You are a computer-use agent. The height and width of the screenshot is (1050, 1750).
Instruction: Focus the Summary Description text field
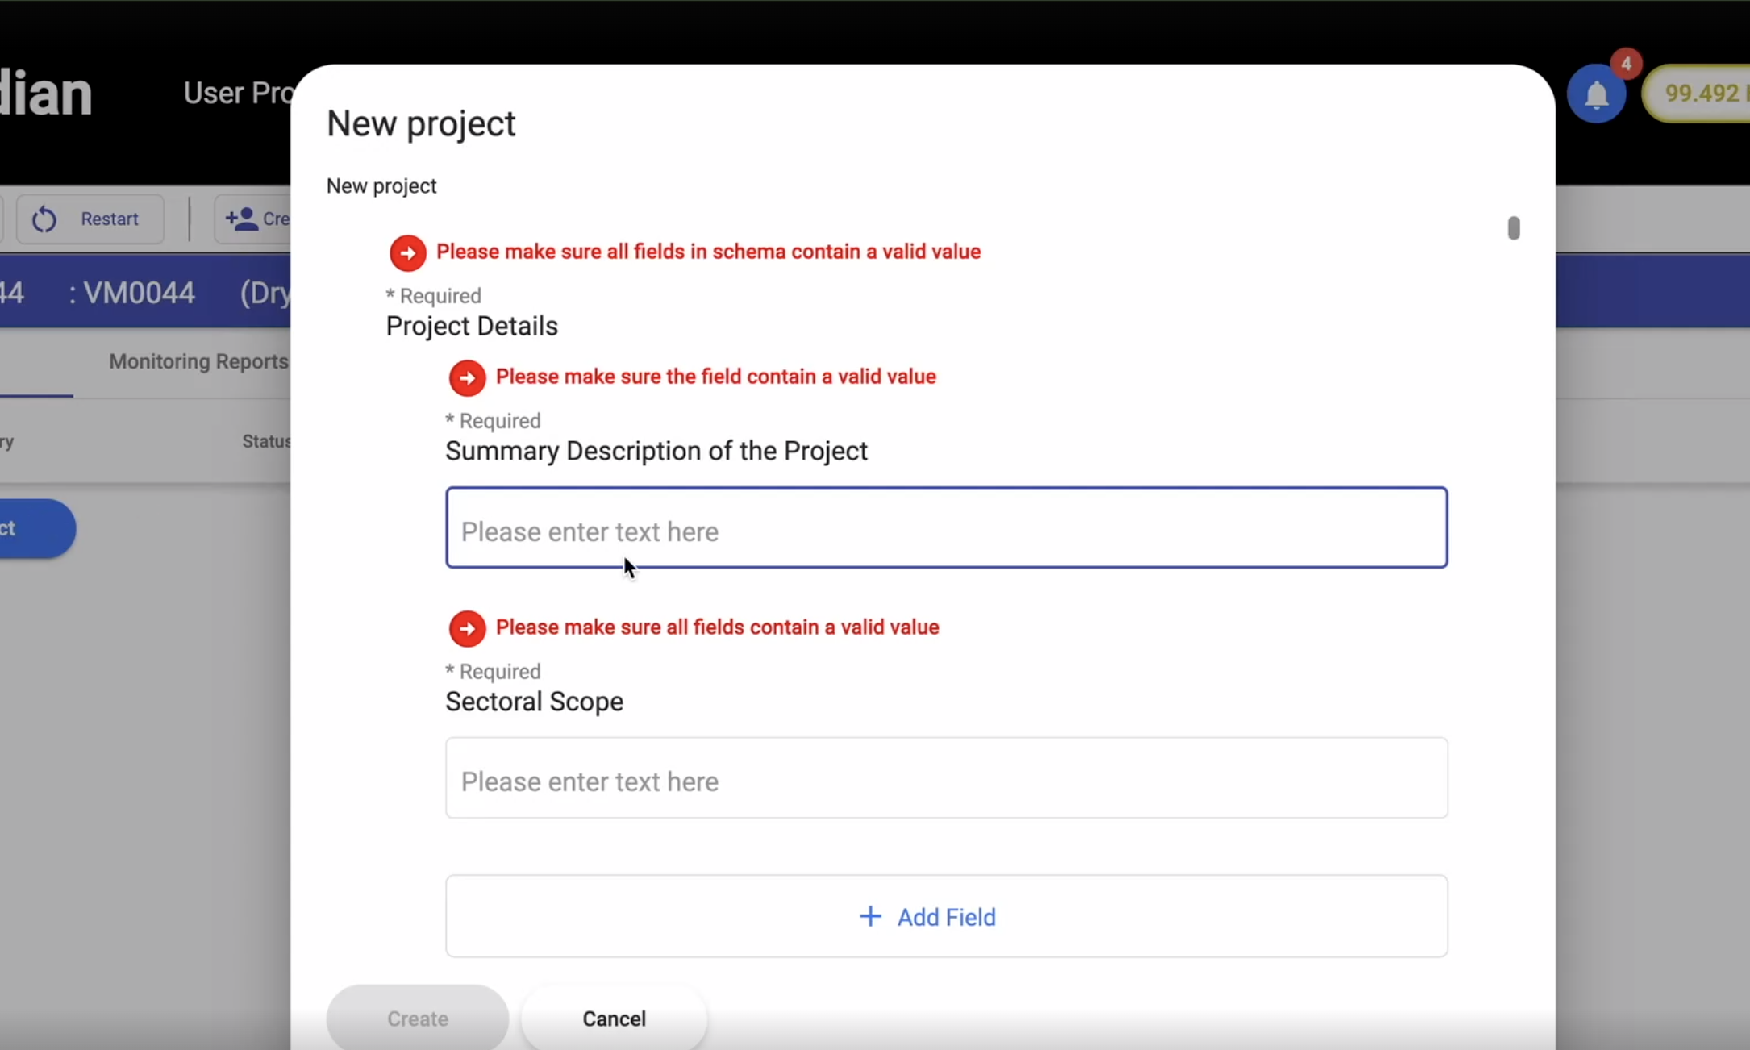[x=946, y=528]
